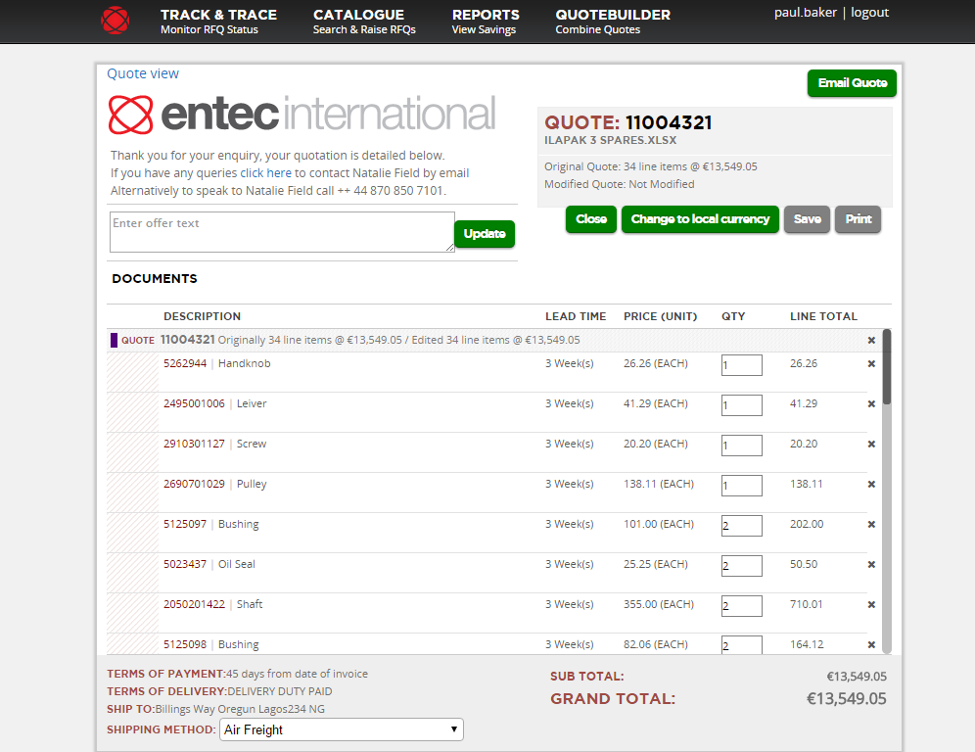
Task: Click the Screw quantity field
Action: click(742, 446)
